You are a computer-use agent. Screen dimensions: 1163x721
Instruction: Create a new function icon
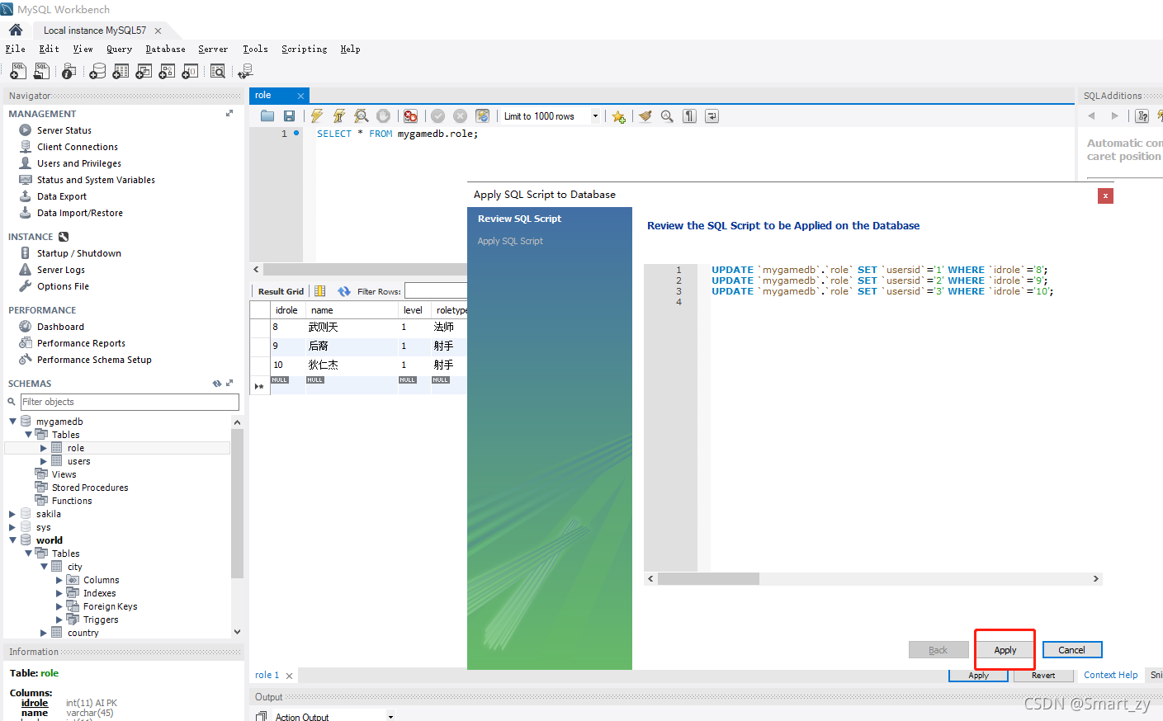pyautogui.click(x=190, y=72)
